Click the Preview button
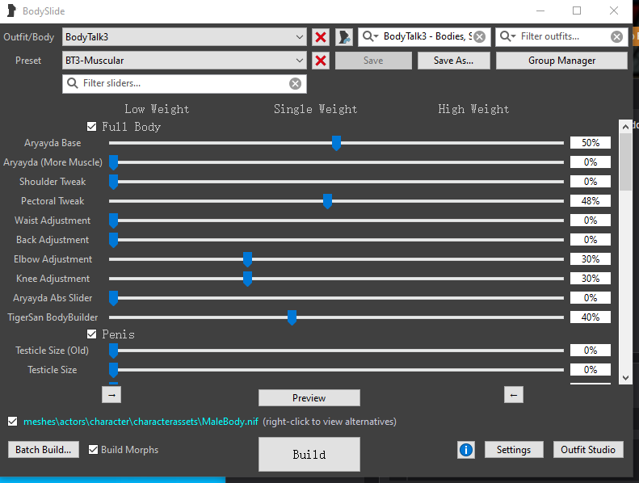The height and width of the screenshot is (483, 639). point(309,398)
